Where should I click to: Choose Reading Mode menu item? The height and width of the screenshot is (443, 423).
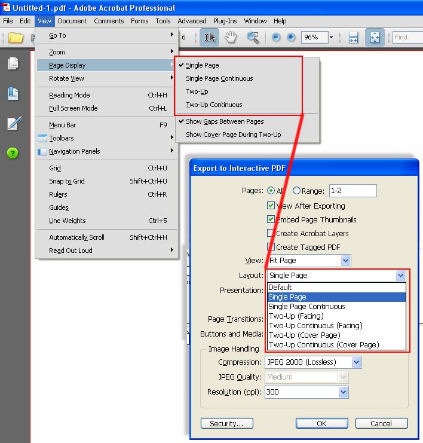(107, 95)
